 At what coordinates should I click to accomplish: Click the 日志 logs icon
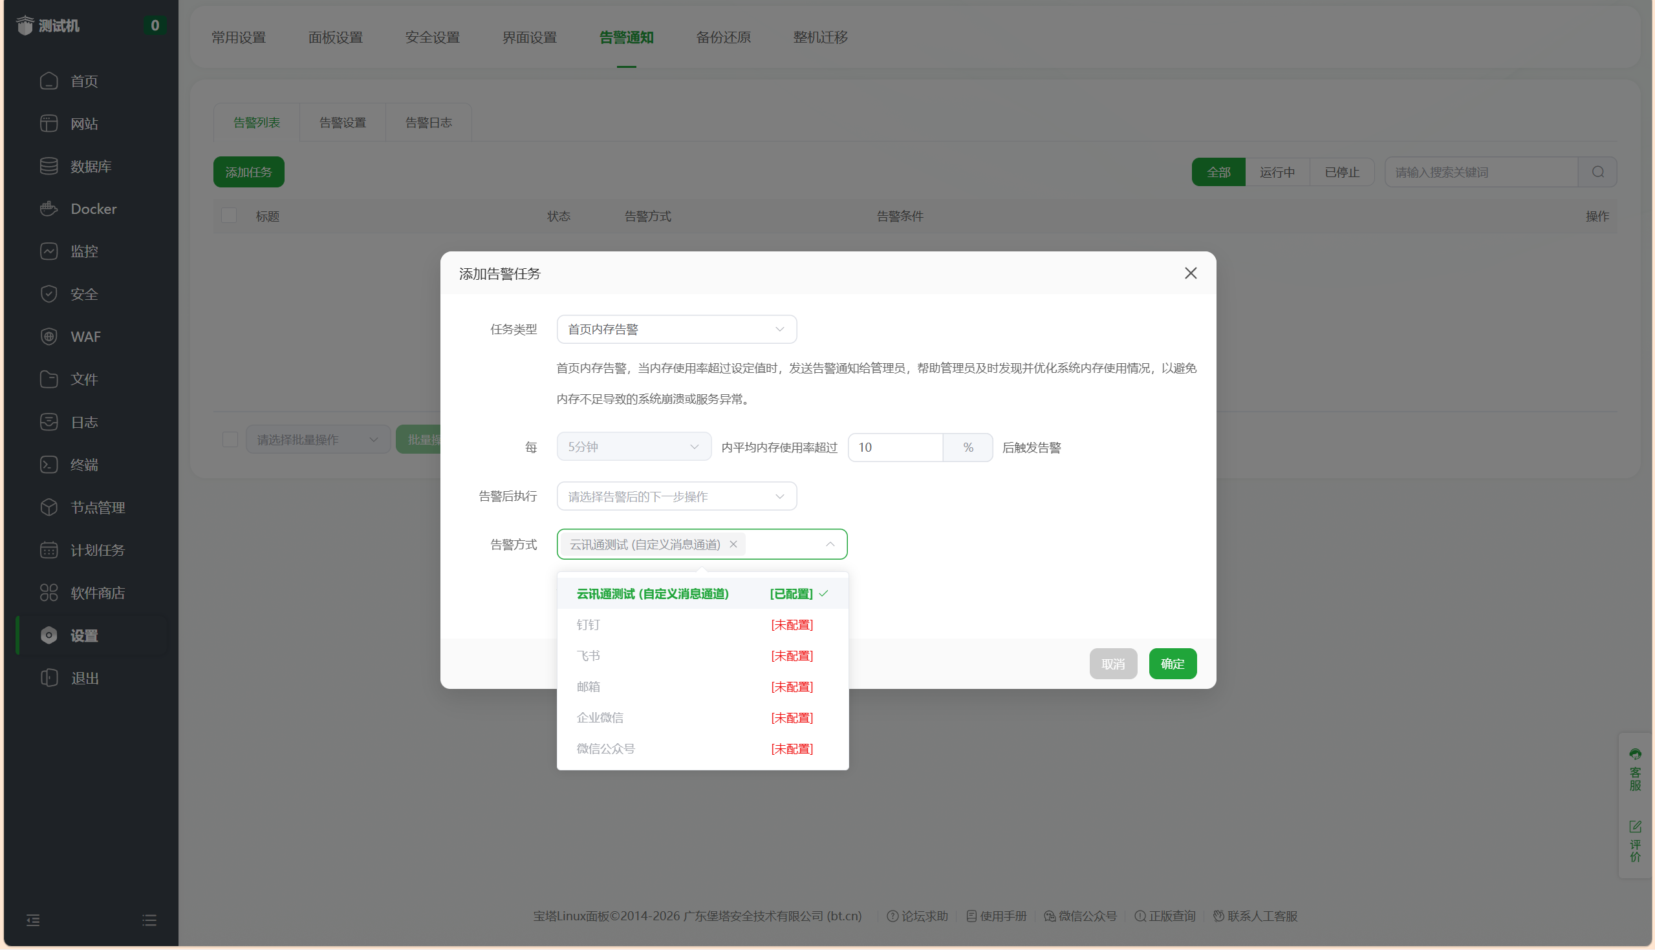(49, 422)
